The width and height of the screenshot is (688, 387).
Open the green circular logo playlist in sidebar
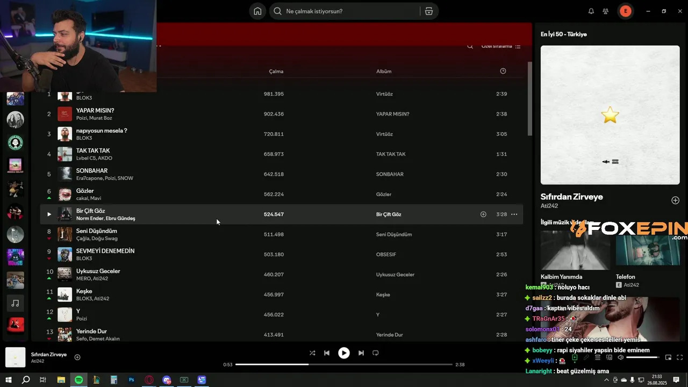pyautogui.click(x=15, y=142)
